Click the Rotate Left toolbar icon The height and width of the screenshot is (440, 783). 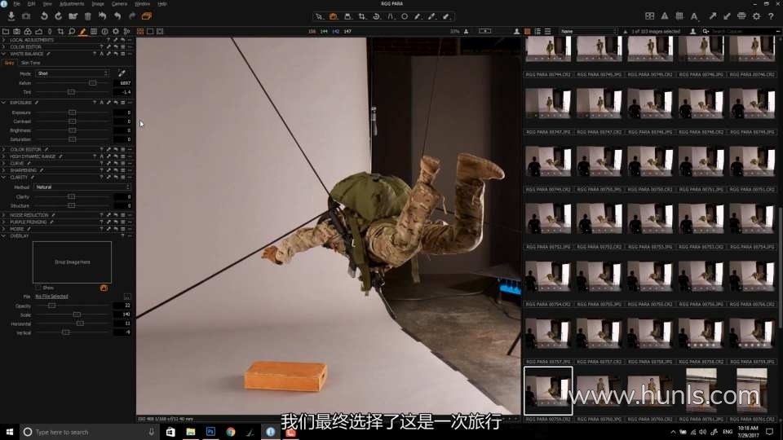(43, 16)
